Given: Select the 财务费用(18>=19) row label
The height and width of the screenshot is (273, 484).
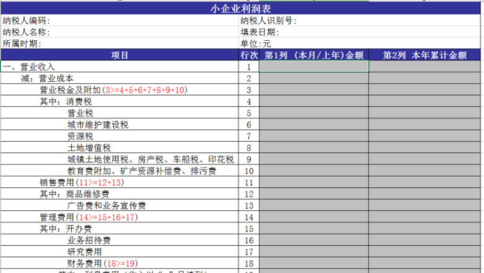Looking at the screenshot, I should coord(120,264).
